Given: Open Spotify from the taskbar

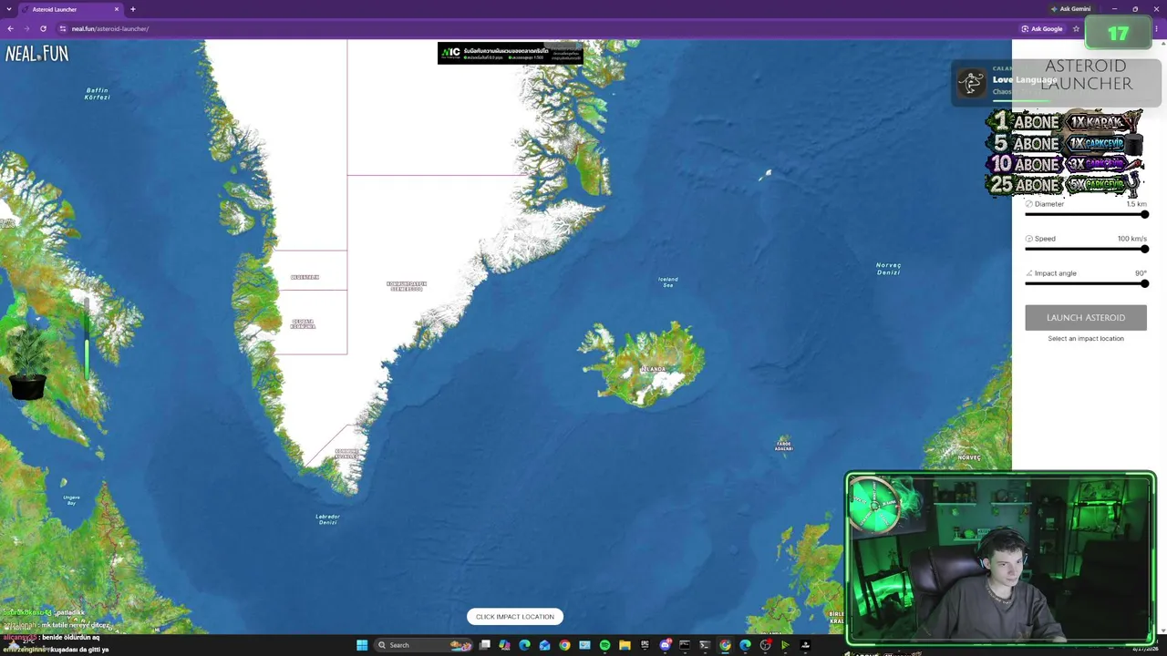Looking at the screenshot, I should [604, 645].
